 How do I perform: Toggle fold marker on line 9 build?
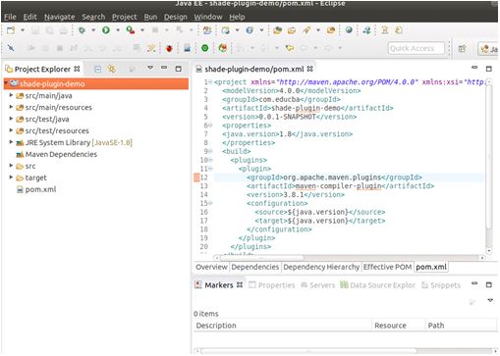tap(210, 151)
